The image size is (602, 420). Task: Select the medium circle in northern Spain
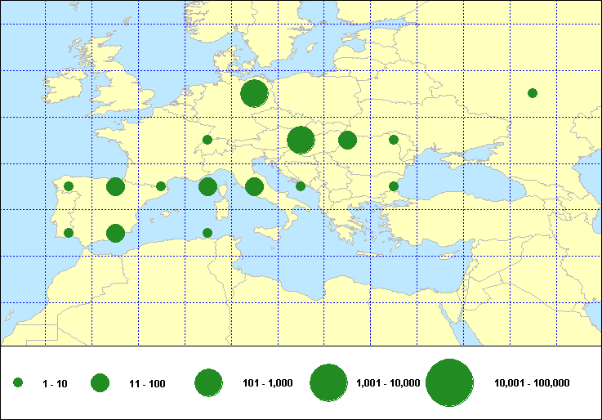(x=115, y=187)
